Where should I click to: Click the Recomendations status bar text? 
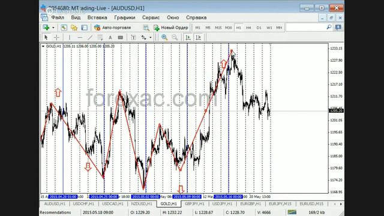point(55,212)
